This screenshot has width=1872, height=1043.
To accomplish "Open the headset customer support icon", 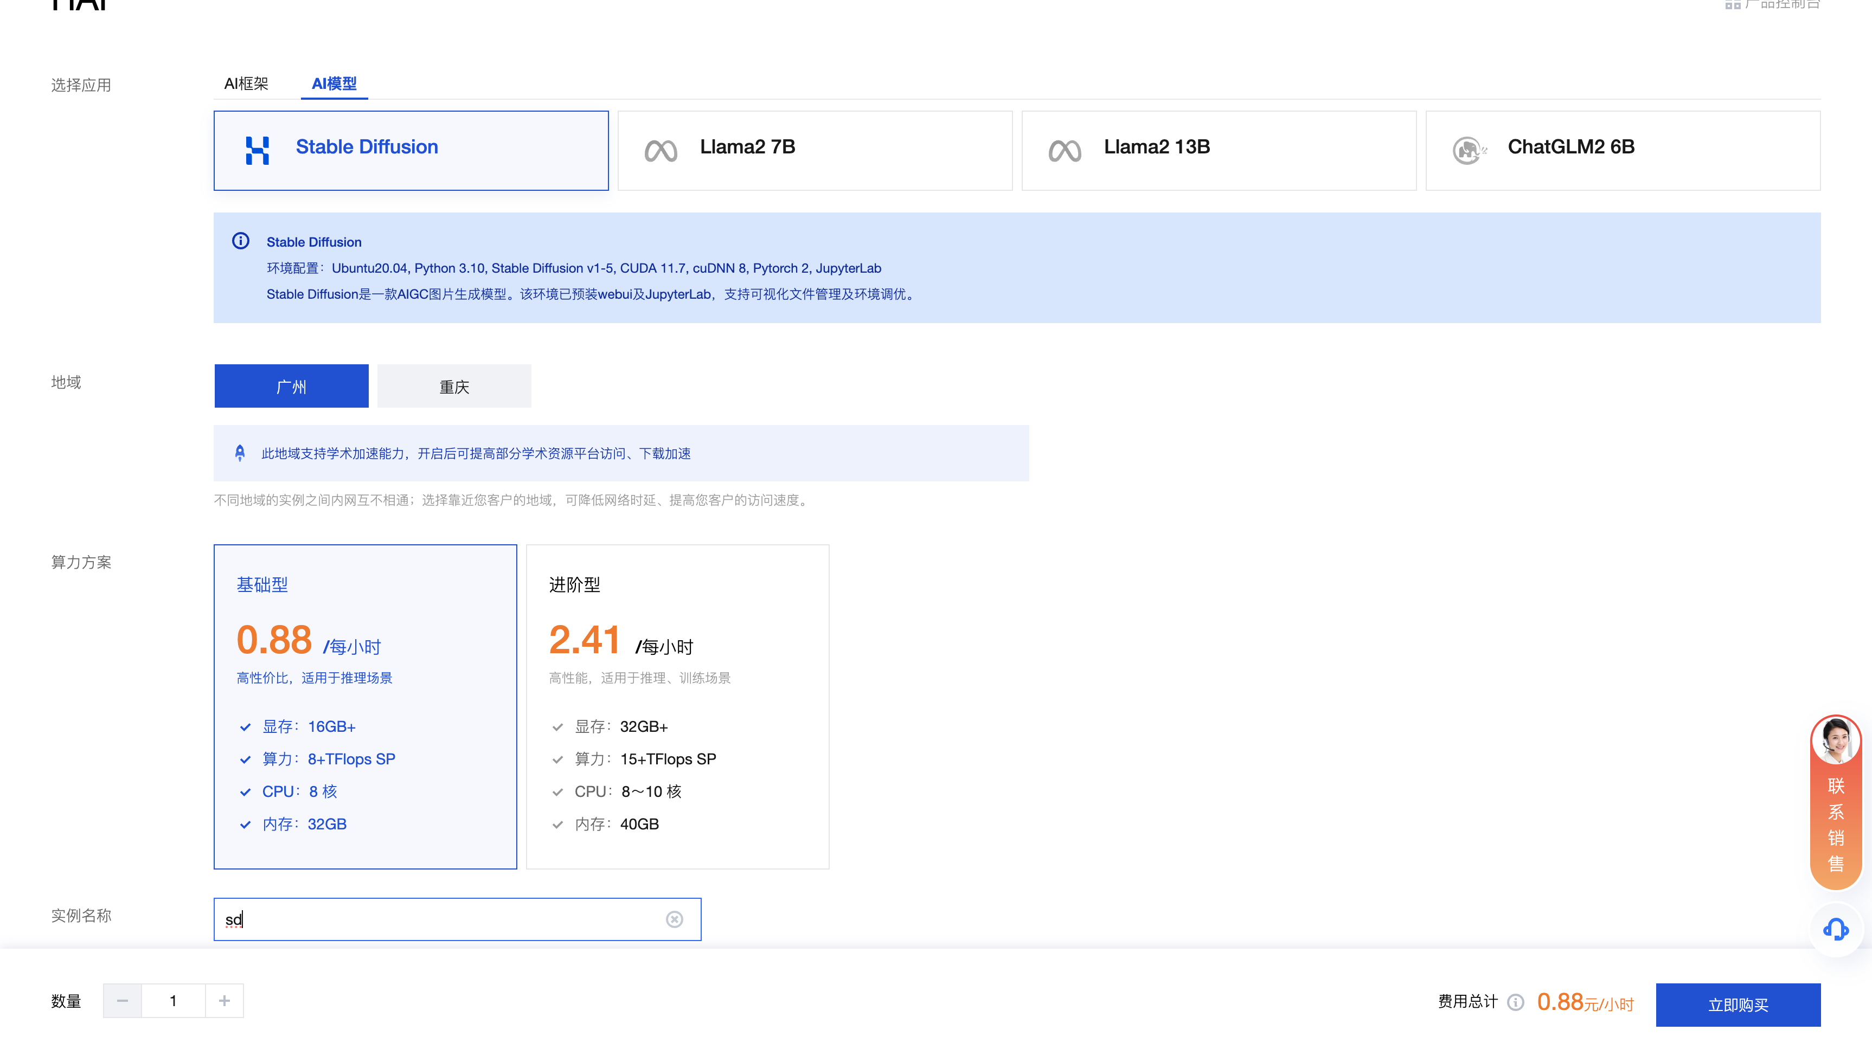I will coord(1836,929).
